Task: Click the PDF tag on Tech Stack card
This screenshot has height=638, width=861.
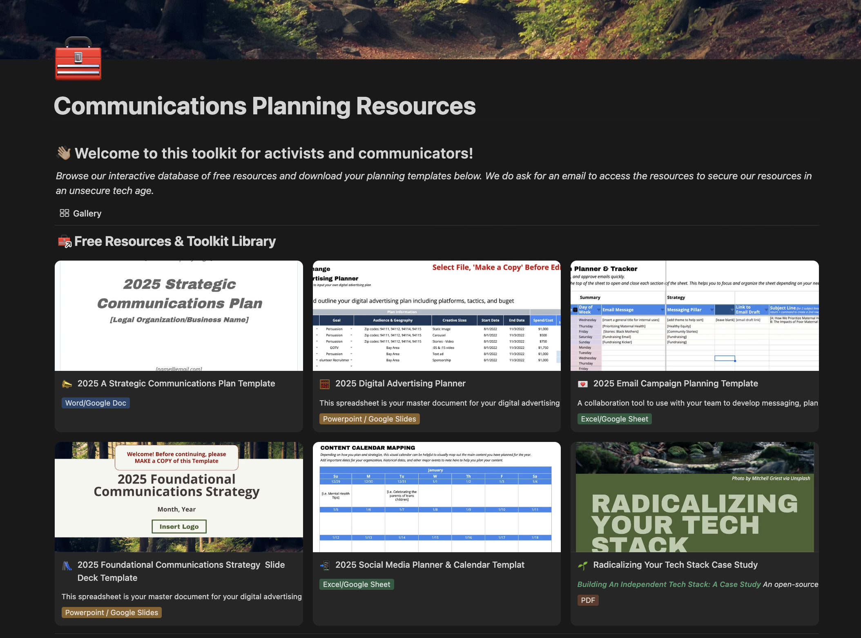Action: coord(588,600)
